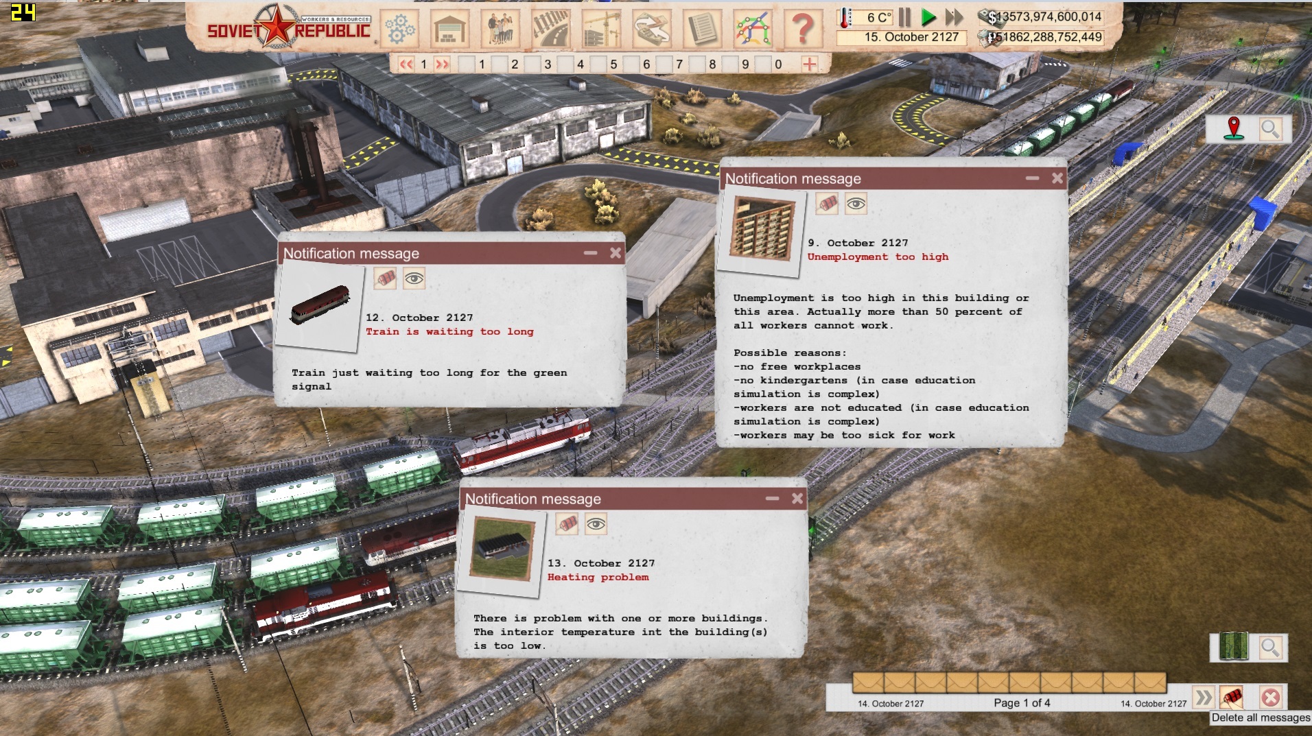Toggle eye icon in train waiting notification

414,278
